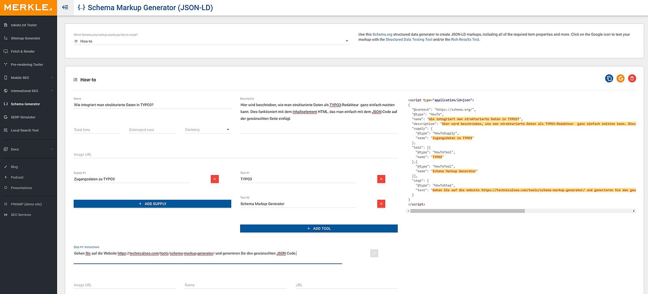Click the code panel horizontal scrollbar
The image size is (648, 294).
467,211
